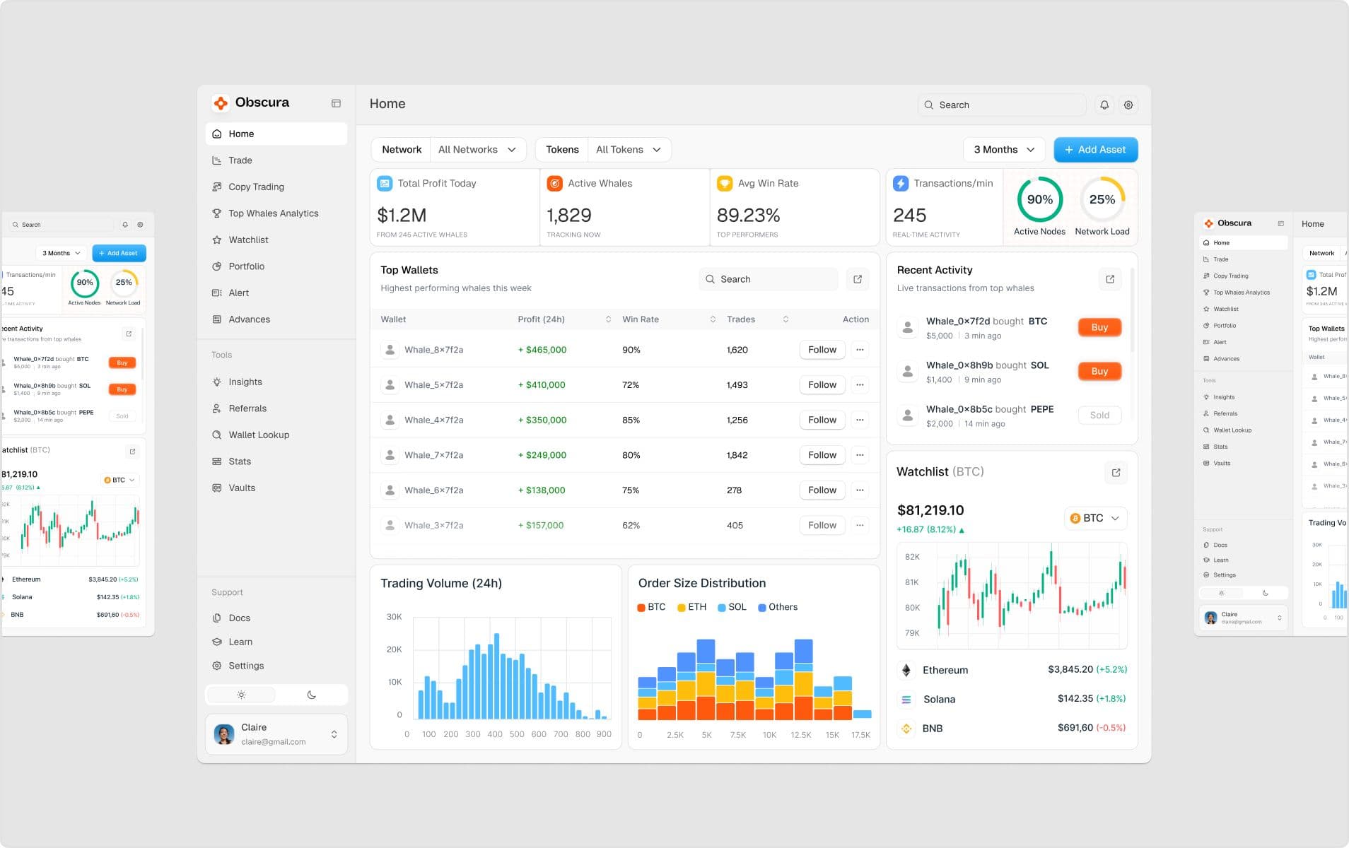Click the Avg Win Rate card icon
The image size is (1349, 848).
pyautogui.click(x=725, y=184)
